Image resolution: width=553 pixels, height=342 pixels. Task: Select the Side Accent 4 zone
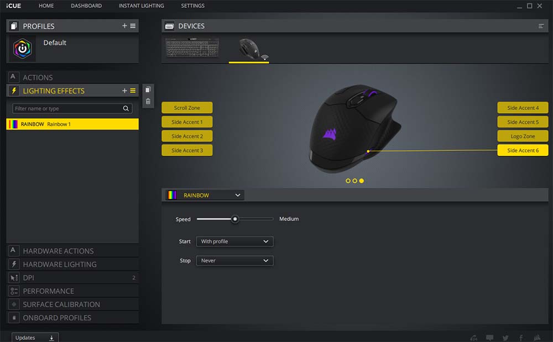click(523, 108)
